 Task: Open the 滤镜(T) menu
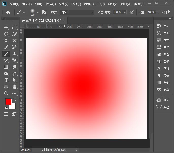89,4
